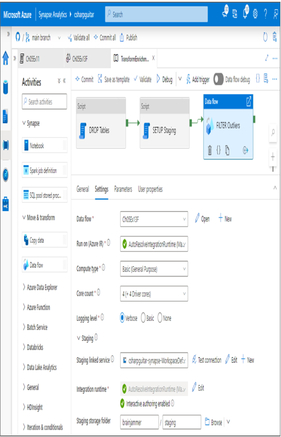Open the Manage hub toolbox icon
Viewport: 281px width, 437px height.
[6, 204]
